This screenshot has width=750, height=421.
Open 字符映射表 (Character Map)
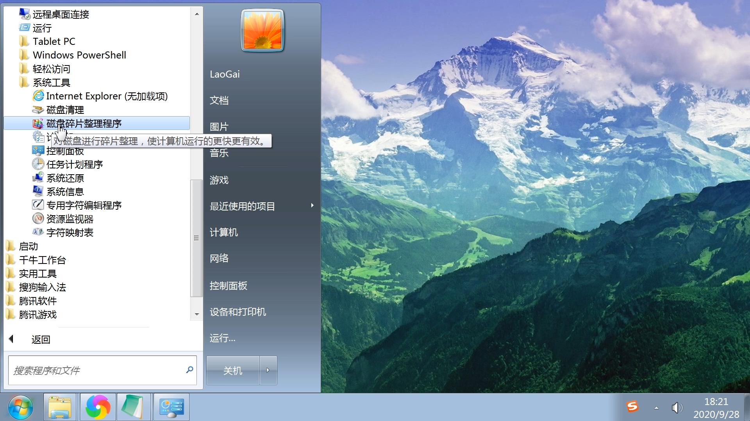tap(70, 232)
